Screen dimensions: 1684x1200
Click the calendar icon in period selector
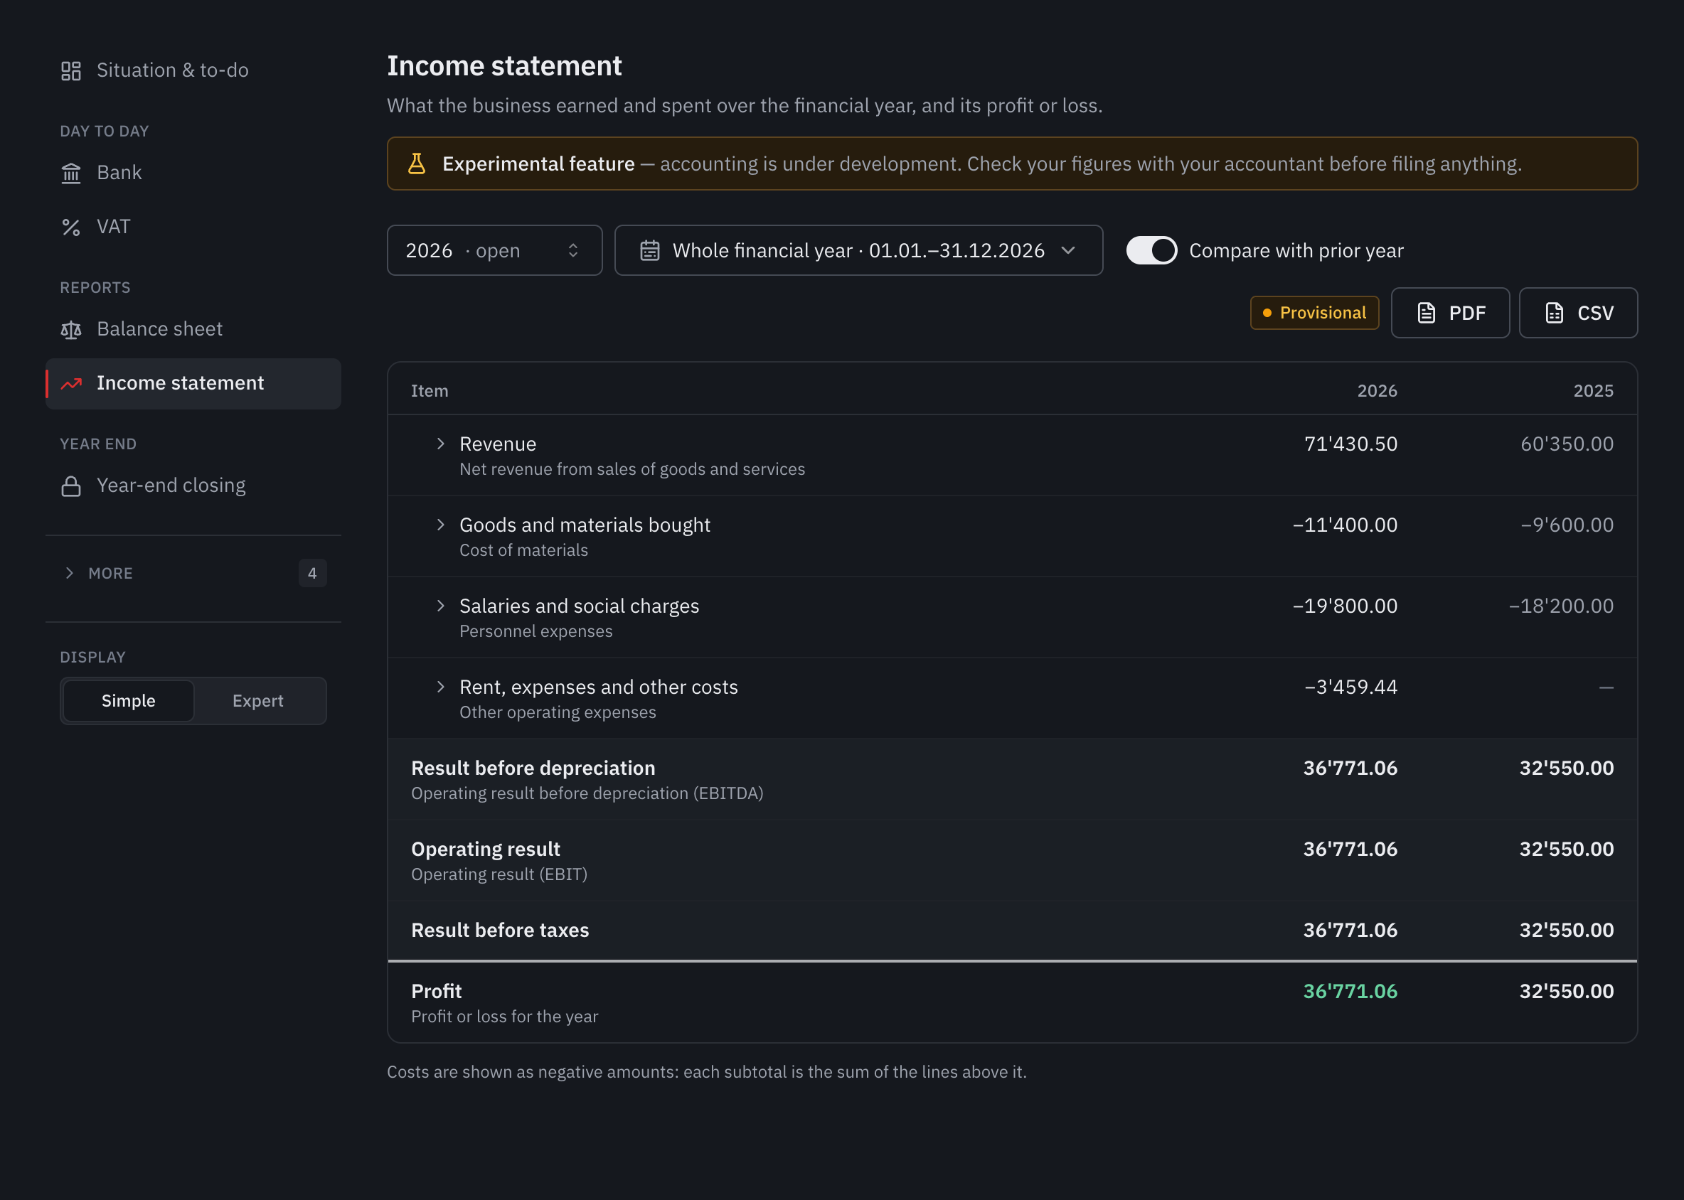[x=650, y=250]
